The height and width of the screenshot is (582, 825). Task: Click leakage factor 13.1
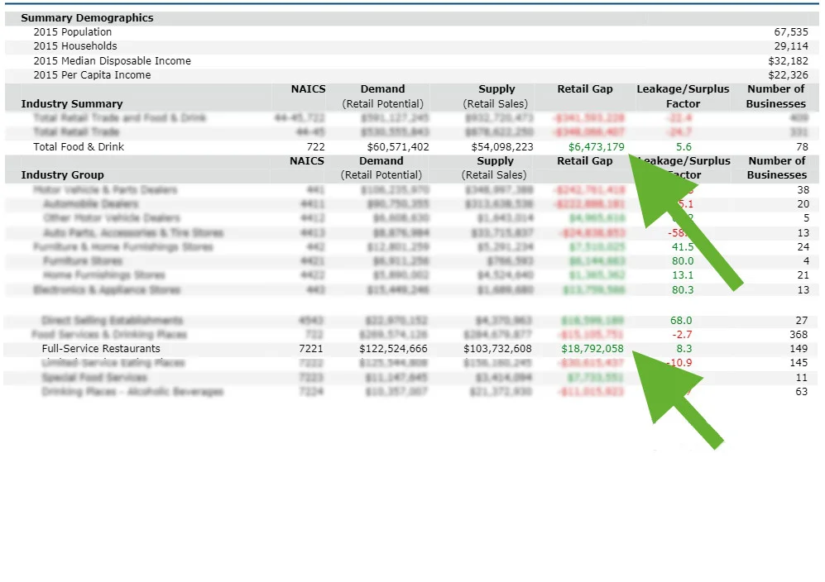point(683,275)
